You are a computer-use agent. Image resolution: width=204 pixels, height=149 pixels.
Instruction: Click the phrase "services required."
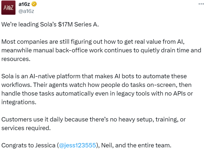(26, 128)
